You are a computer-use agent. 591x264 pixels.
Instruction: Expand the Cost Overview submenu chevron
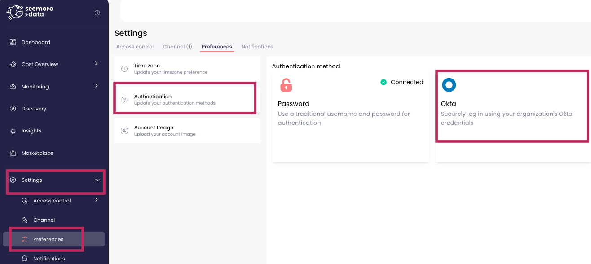(x=97, y=64)
